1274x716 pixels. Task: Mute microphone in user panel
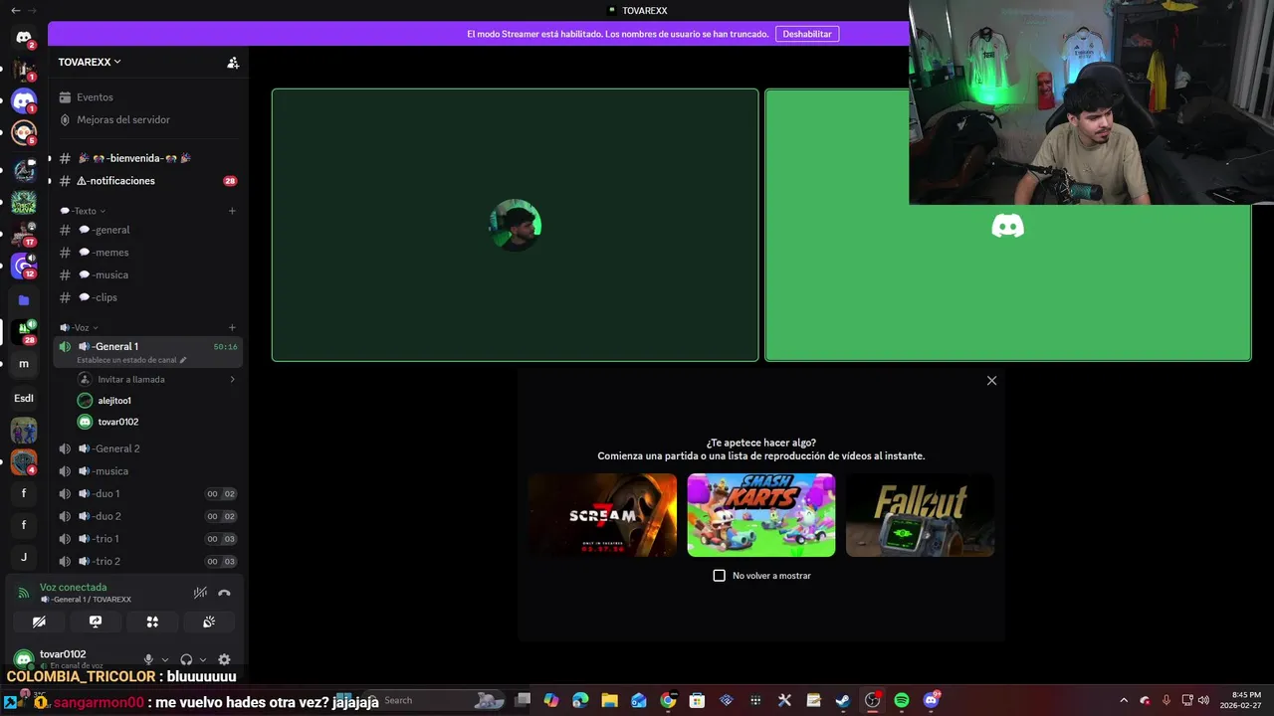[x=148, y=659]
